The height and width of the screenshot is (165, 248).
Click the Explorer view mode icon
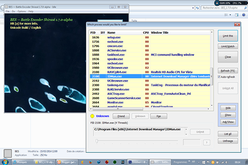[226, 15]
